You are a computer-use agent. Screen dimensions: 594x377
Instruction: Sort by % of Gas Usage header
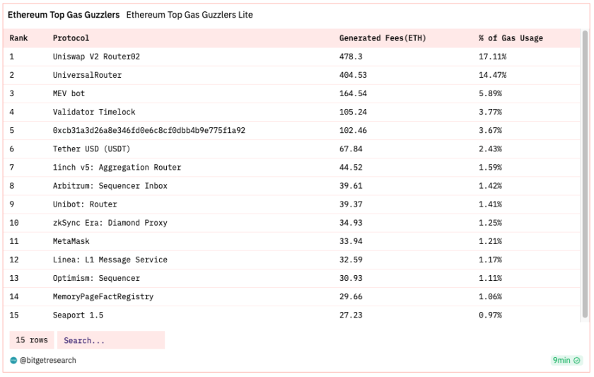coord(511,38)
